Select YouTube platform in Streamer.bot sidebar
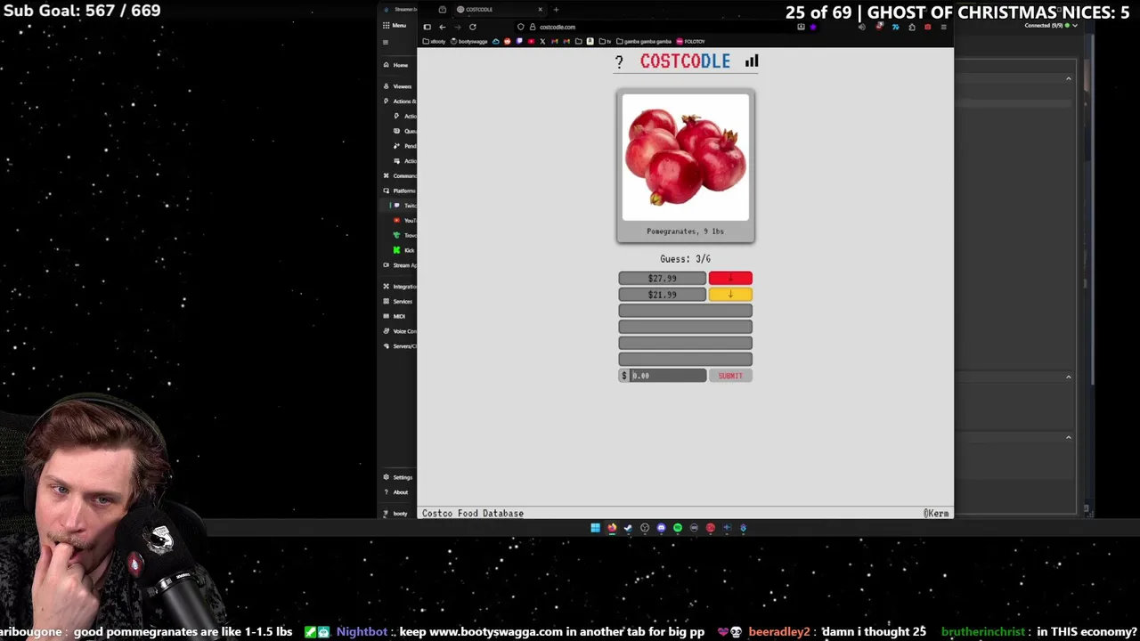 [x=405, y=220]
